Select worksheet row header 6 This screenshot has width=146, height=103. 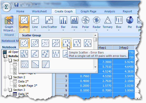pos(62,76)
